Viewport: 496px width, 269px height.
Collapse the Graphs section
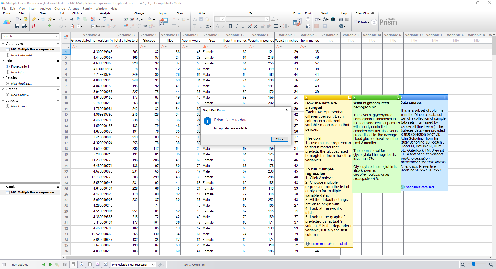point(3,89)
